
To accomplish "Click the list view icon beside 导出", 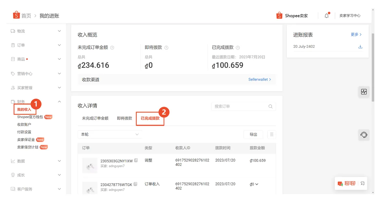I will (x=271, y=134).
